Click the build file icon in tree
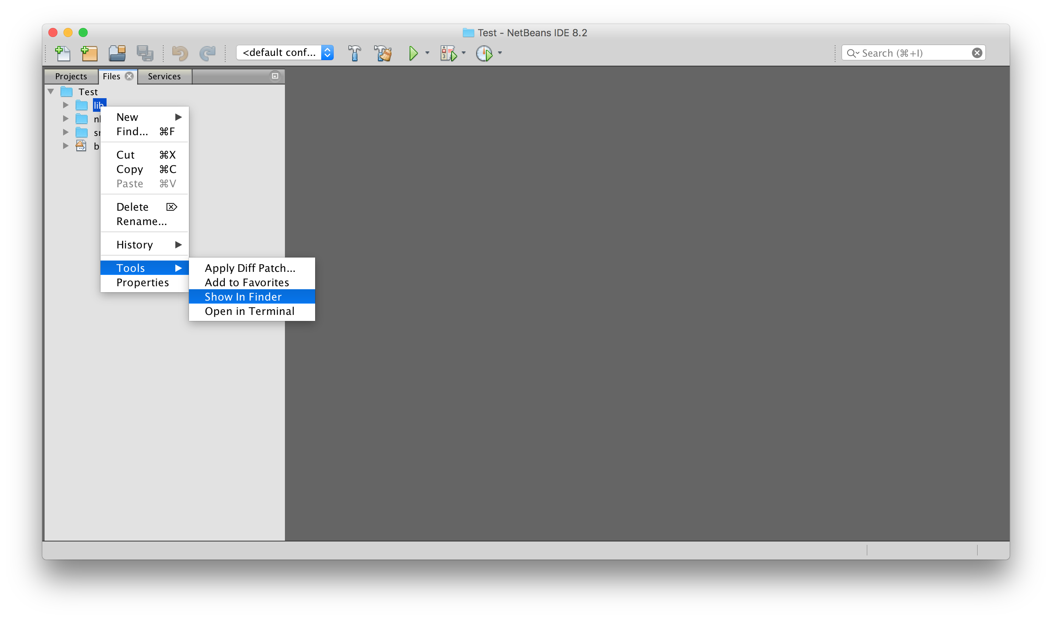 (x=81, y=146)
